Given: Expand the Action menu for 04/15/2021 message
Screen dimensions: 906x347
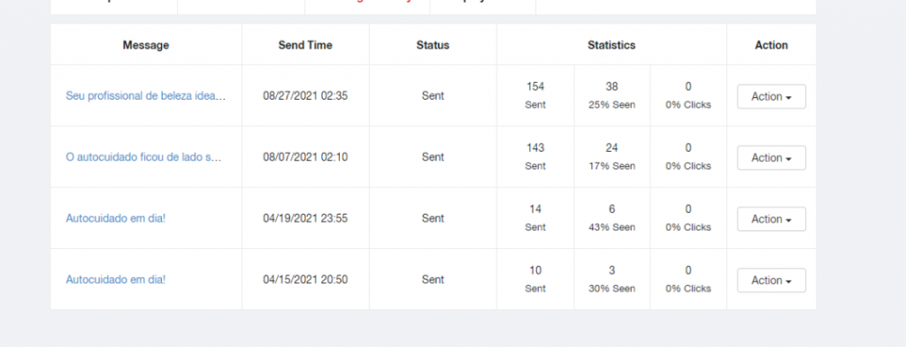Looking at the screenshot, I should [772, 280].
